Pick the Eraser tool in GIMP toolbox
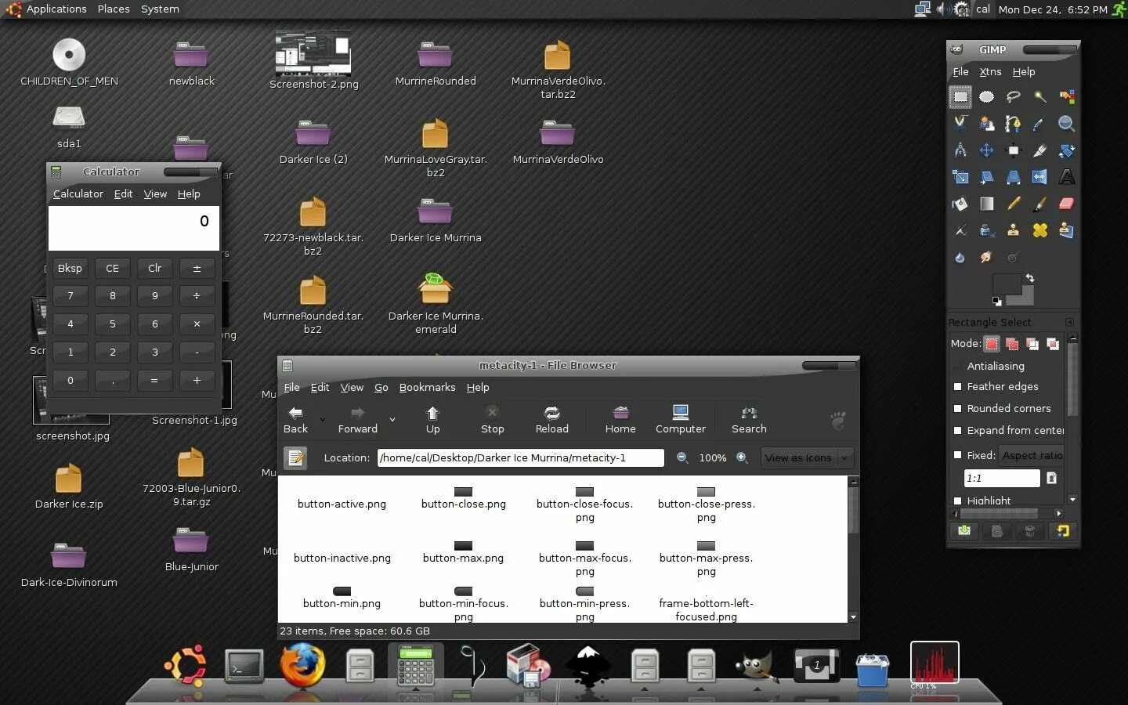The width and height of the screenshot is (1128, 705). (1066, 204)
